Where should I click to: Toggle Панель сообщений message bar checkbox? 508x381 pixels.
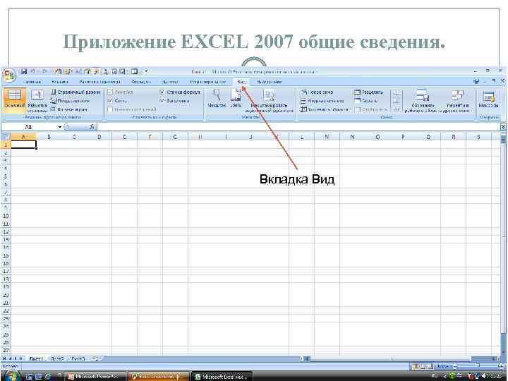click(110, 109)
